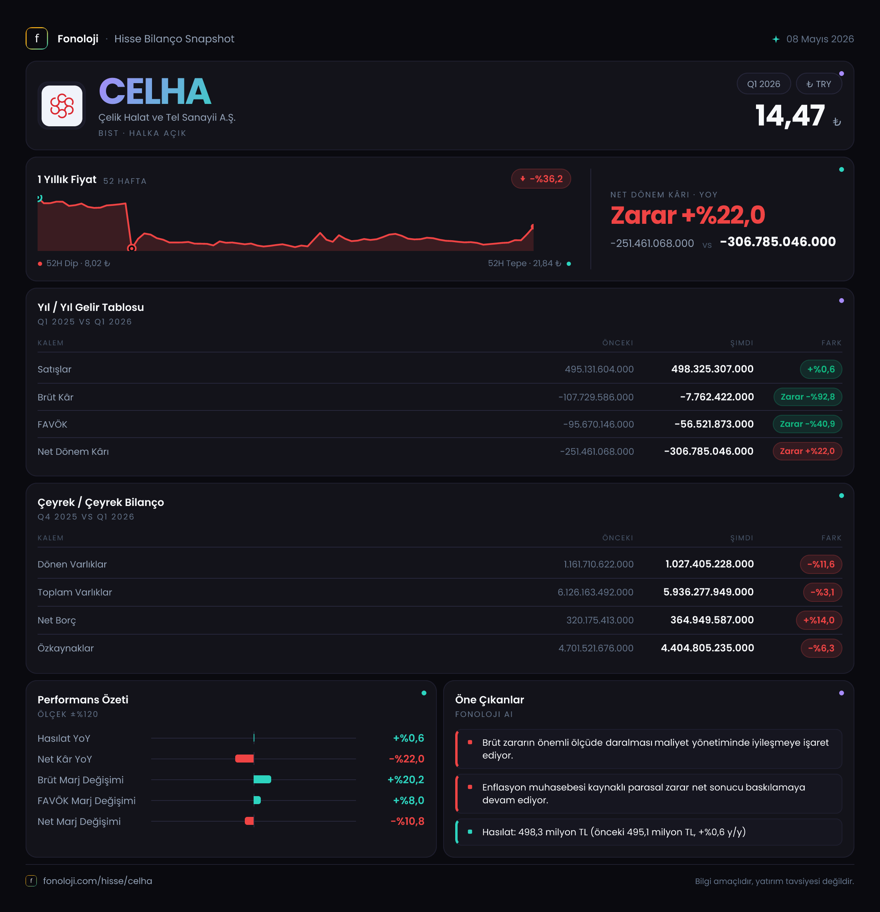
Task: Click the Fonoloji "f" logo icon in header
Action: (x=37, y=39)
